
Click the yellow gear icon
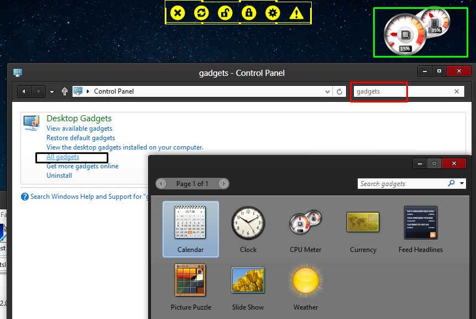[x=273, y=13]
